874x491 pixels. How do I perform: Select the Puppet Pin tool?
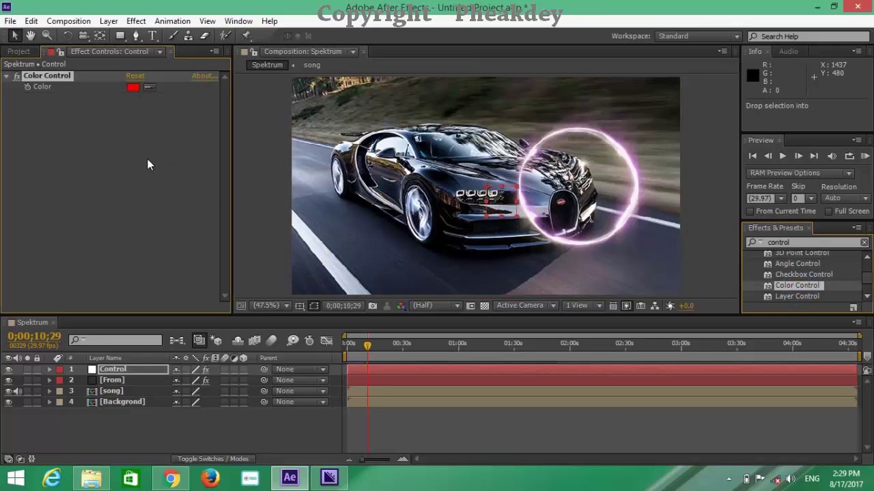246,35
